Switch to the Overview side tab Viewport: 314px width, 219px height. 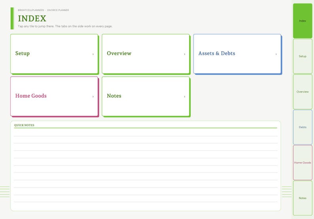tap(303, 92)
